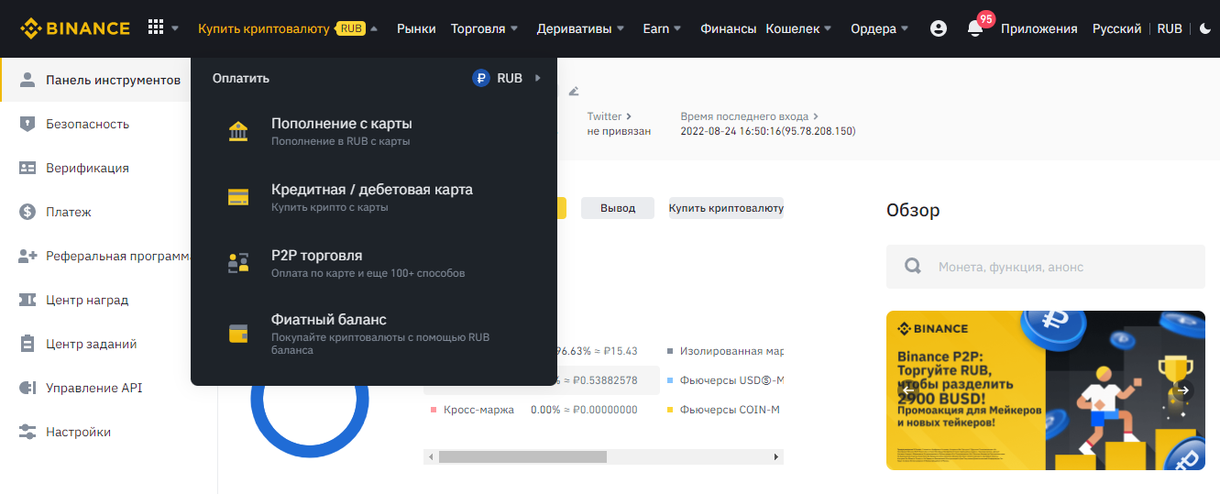Open the Binance P2P promo banner
This screenshot has width=1220, height=494.
(1046, 390)
